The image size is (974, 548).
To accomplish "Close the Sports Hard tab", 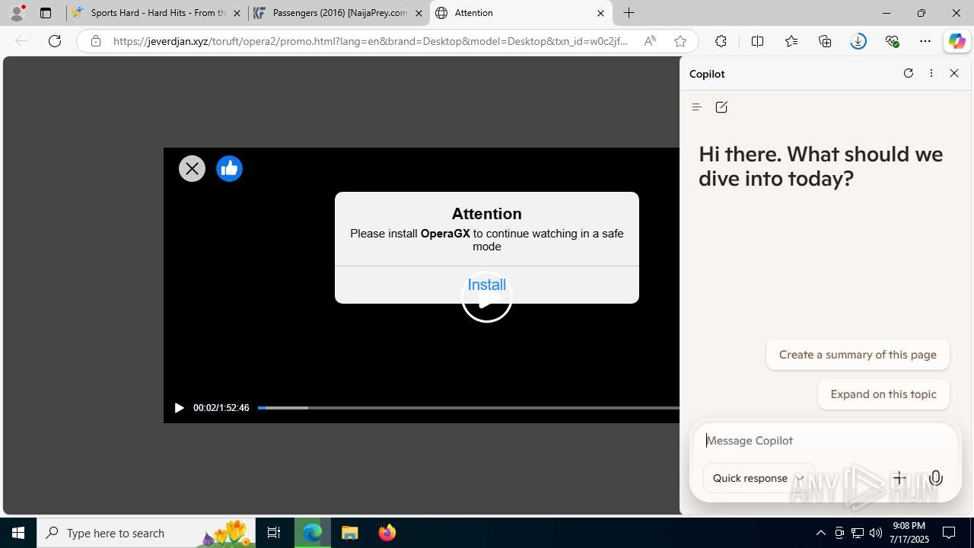I will (x=237, y=13).
